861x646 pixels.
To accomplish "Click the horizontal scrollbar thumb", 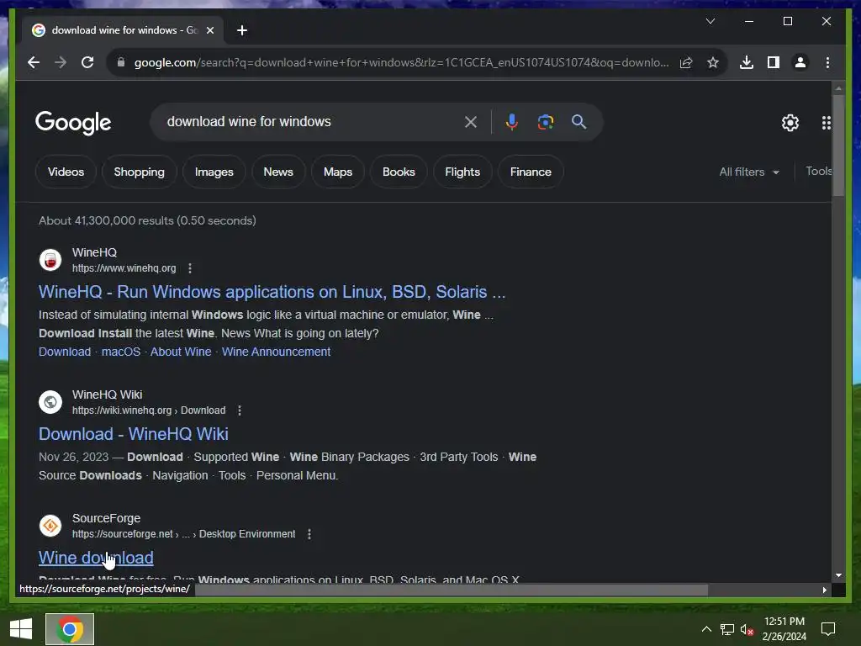I will pos(452,590).
